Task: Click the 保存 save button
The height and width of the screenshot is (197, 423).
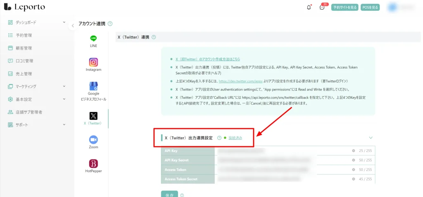Action: pos(169,195)
